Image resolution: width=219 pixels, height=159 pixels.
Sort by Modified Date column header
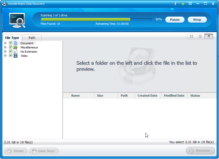tap(174, 96)
